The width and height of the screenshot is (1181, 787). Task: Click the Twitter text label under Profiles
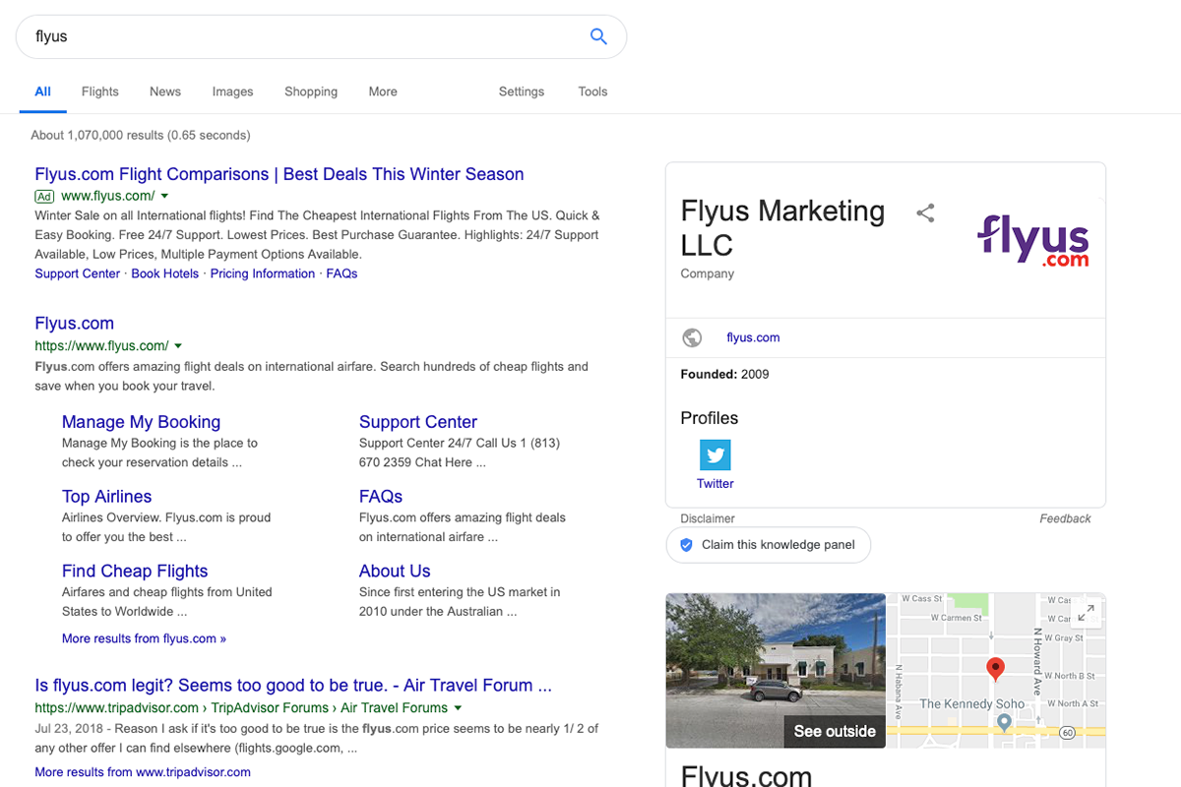[x=715, y=484]
